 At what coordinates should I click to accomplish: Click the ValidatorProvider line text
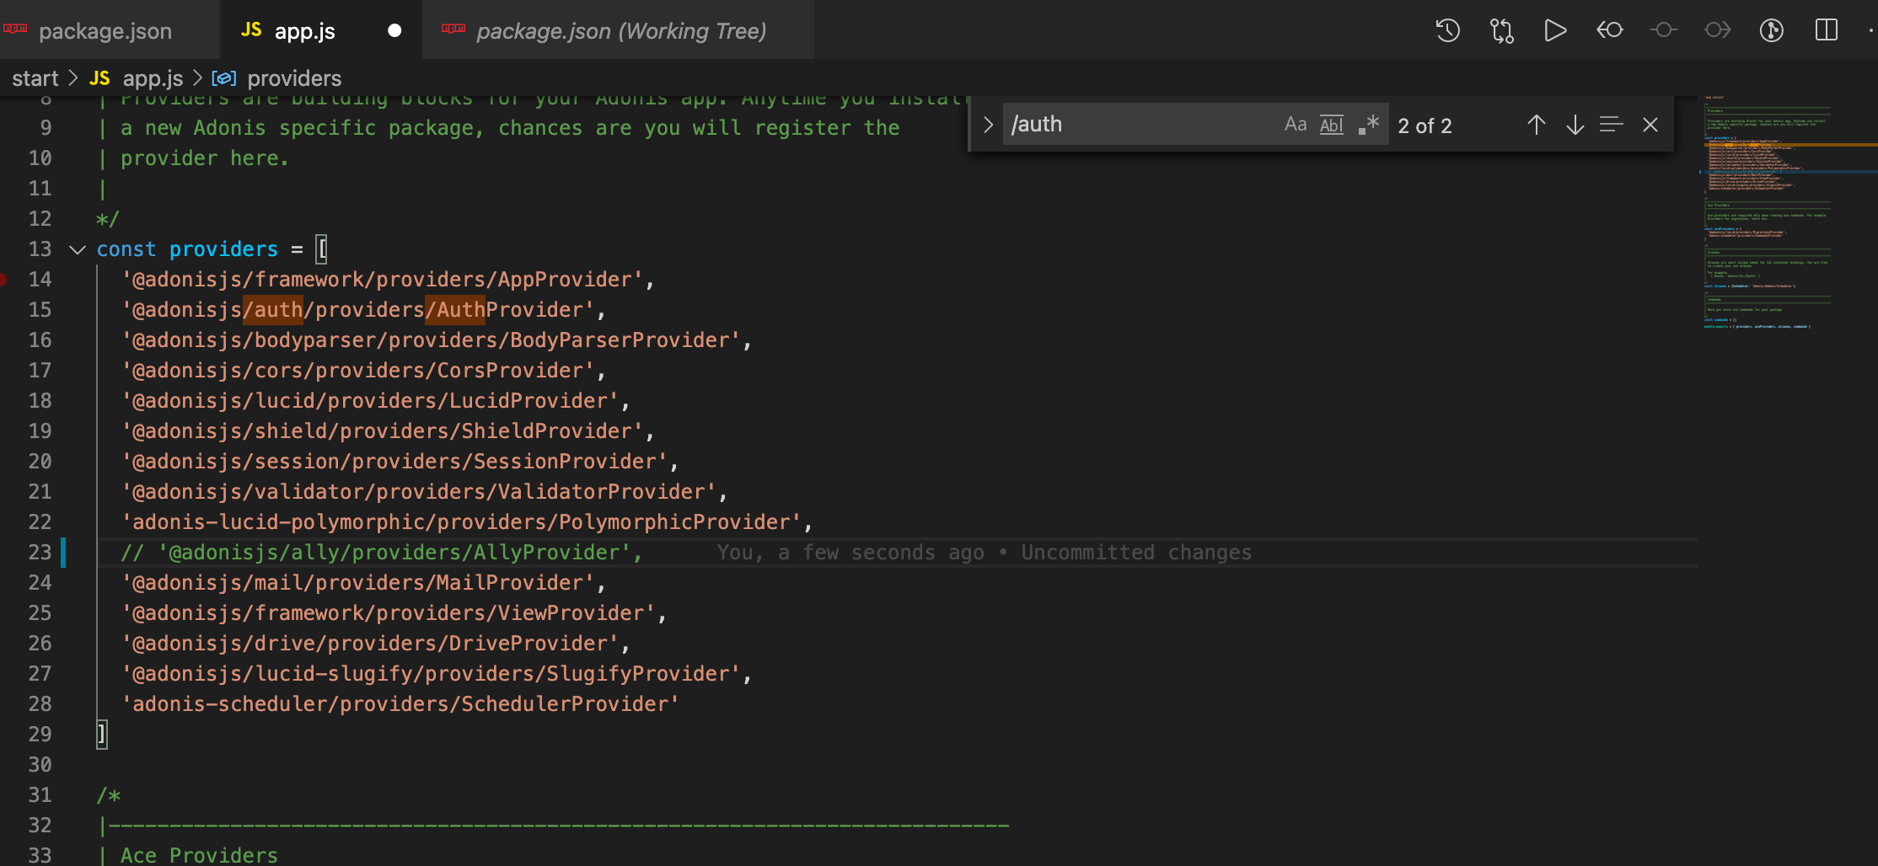coord(425,492)
